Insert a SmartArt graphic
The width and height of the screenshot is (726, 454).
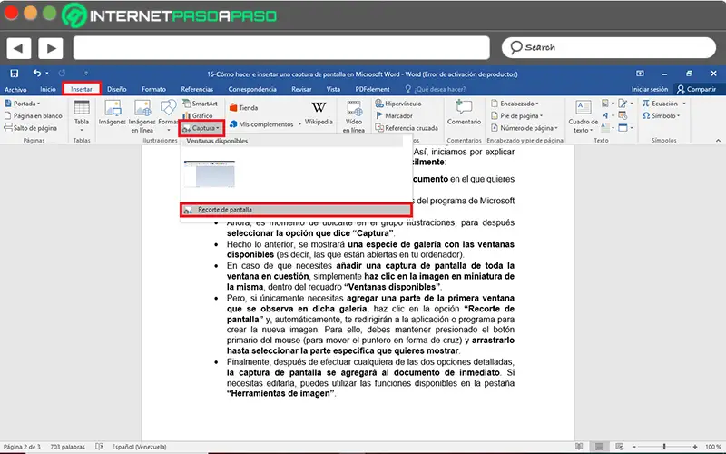click(x=200, y=104)
